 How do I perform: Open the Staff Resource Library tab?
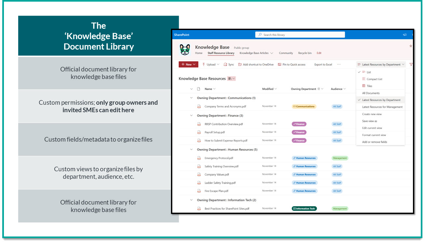[x=221, y=53]
